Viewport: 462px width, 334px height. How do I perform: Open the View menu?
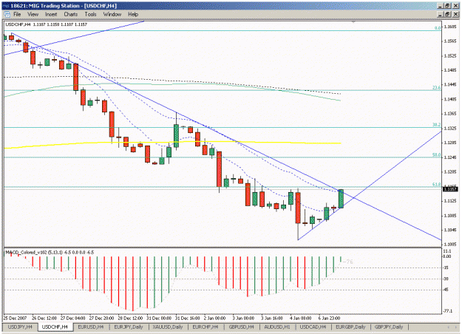tap(33, 14)
